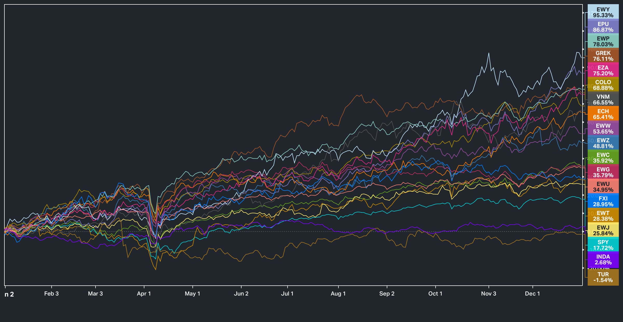
Task: Click the TUR -1.54% legend label
Action: tap(603, 277)
